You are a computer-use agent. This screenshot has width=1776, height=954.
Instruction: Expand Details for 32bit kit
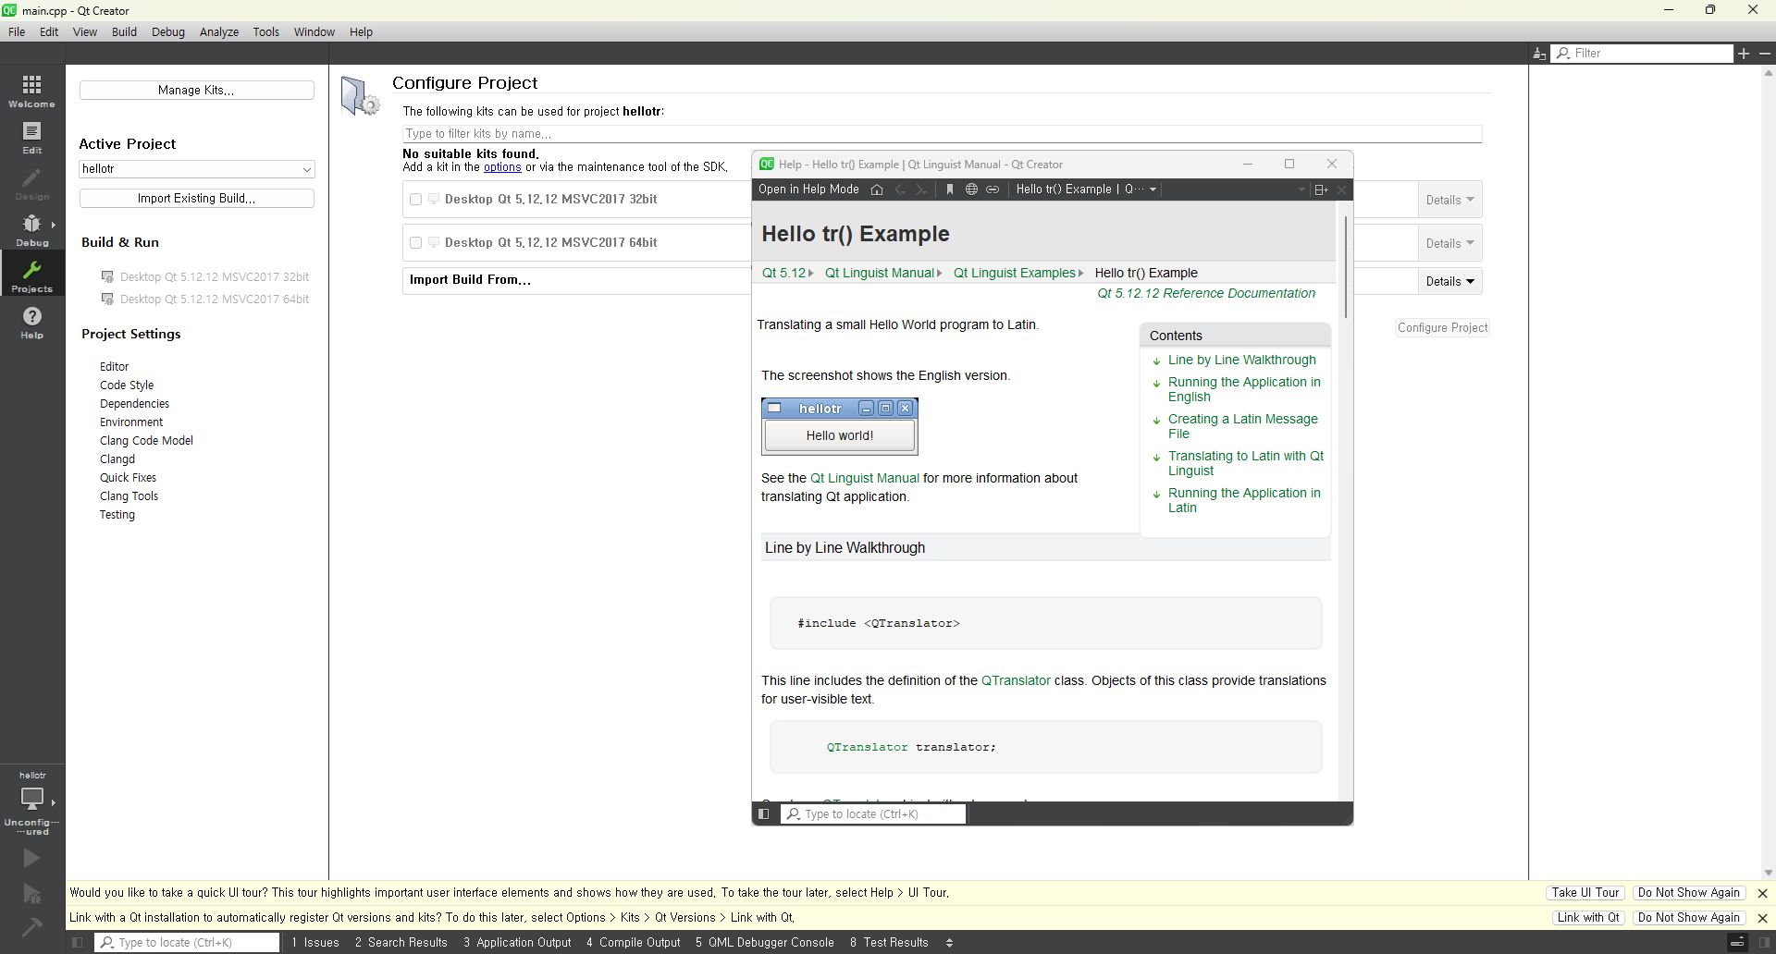tap(1449, 200)
